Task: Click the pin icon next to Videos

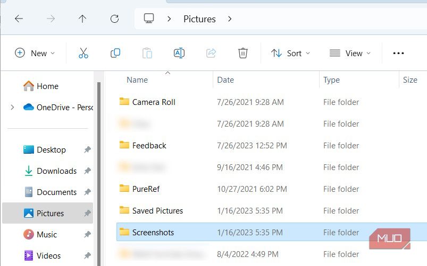Action: [87, 255]
